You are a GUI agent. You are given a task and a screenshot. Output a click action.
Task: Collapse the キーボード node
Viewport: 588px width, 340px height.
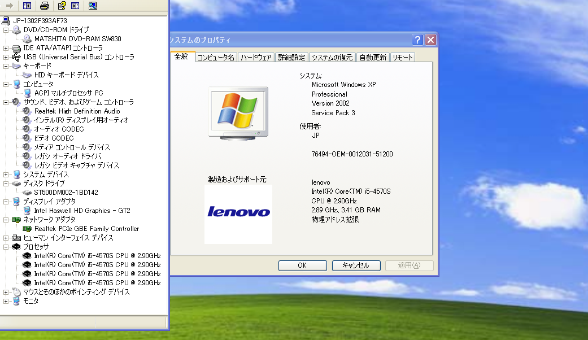pyautogui.click(x=6, y=66)
